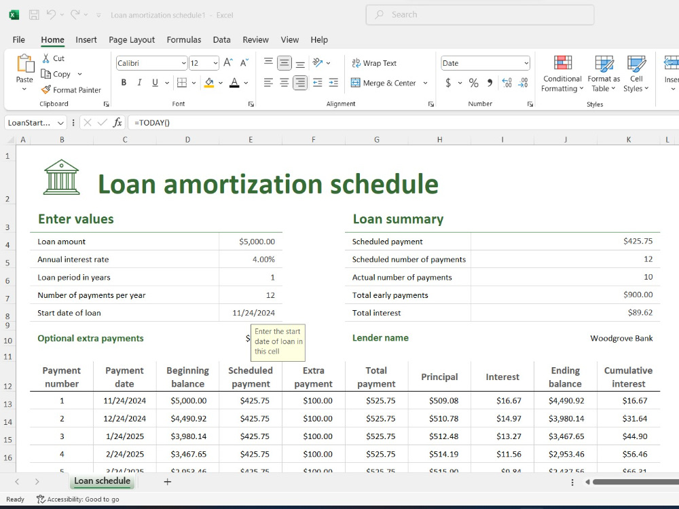
Task: Click the Orientation text angle button
Action: click(x=318, y=62)
